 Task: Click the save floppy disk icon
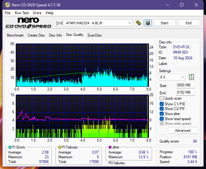click(x=148, y=23)
